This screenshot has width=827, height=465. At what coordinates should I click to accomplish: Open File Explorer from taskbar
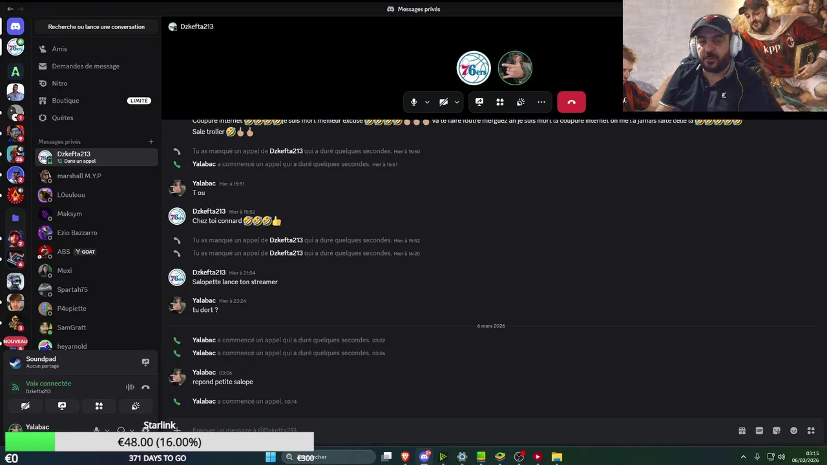point(556,457)
